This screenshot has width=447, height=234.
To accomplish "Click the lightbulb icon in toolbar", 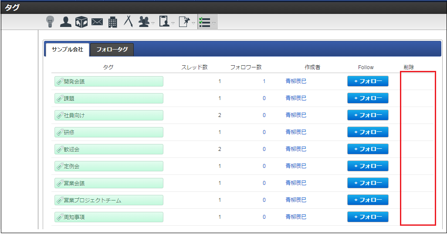I will point(50,22).
